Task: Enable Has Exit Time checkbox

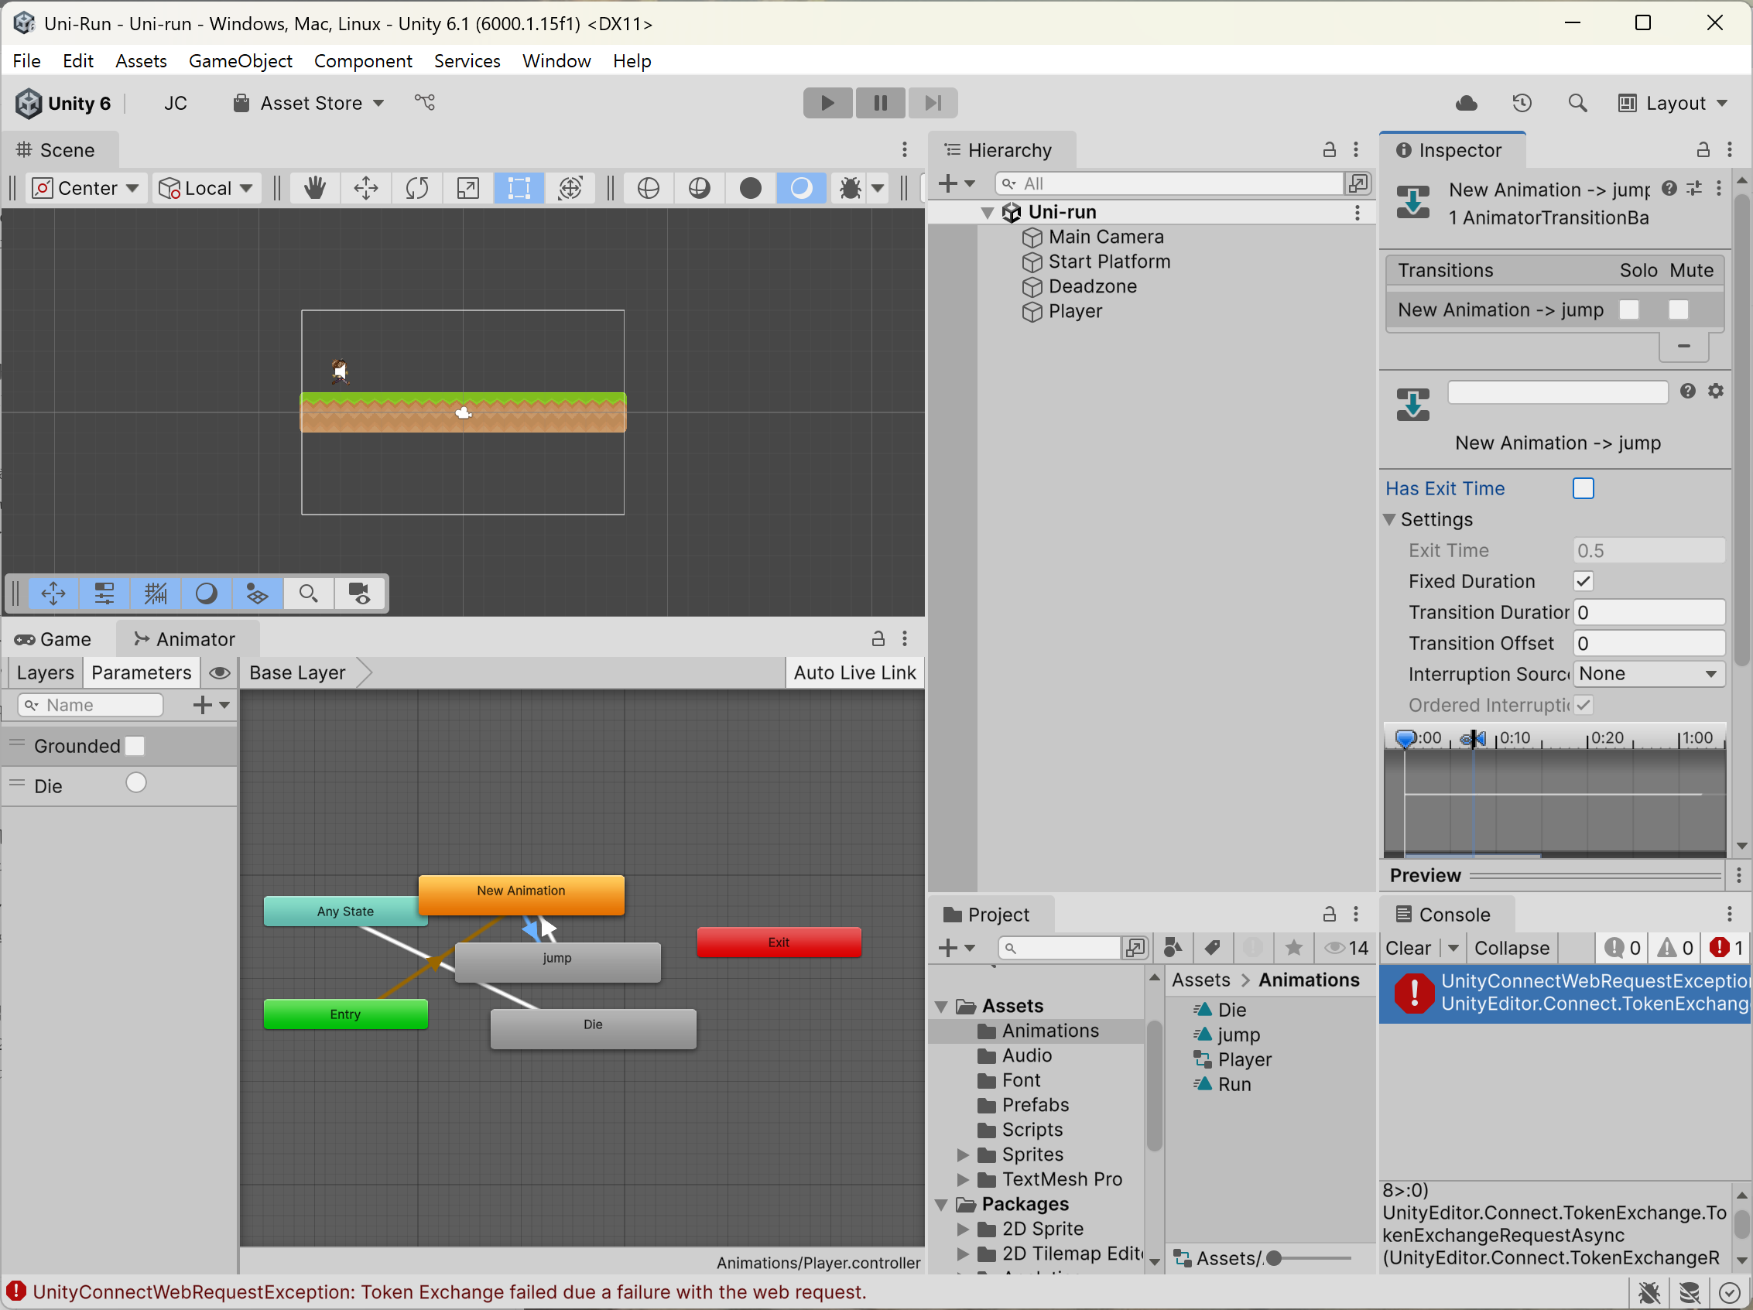Action: (x=1583, y=488)
